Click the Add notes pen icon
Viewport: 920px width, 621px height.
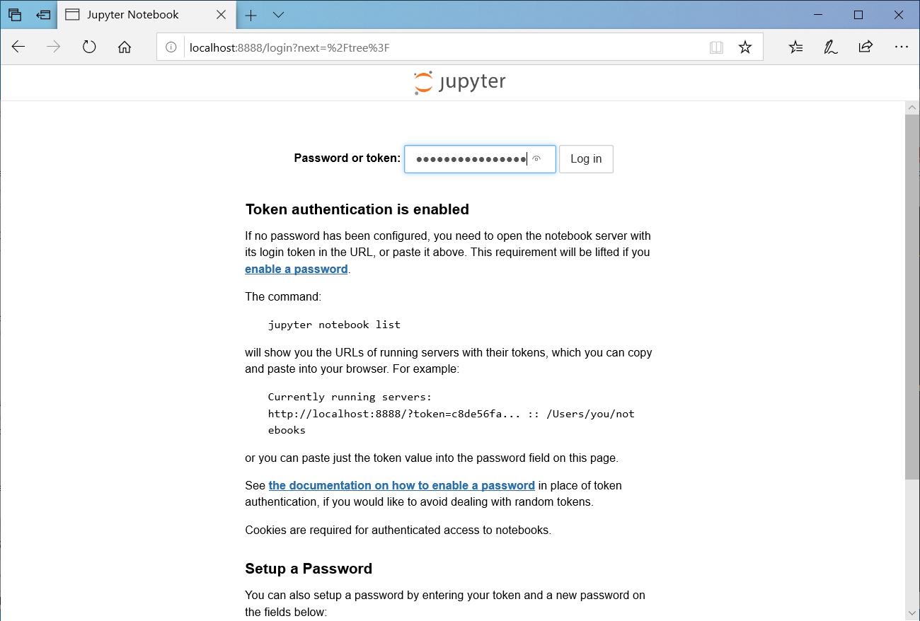pos(831,47)
